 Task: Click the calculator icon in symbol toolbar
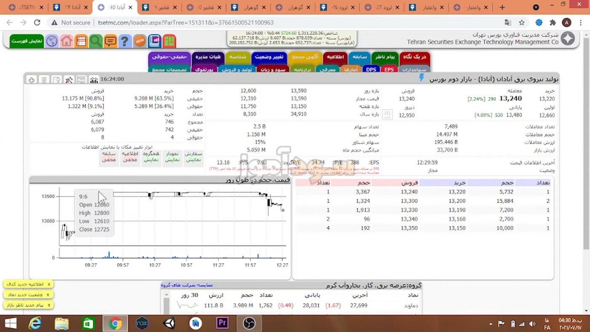44,80
